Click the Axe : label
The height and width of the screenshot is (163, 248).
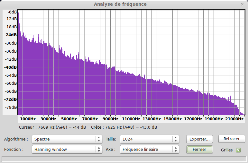(111, 149)
